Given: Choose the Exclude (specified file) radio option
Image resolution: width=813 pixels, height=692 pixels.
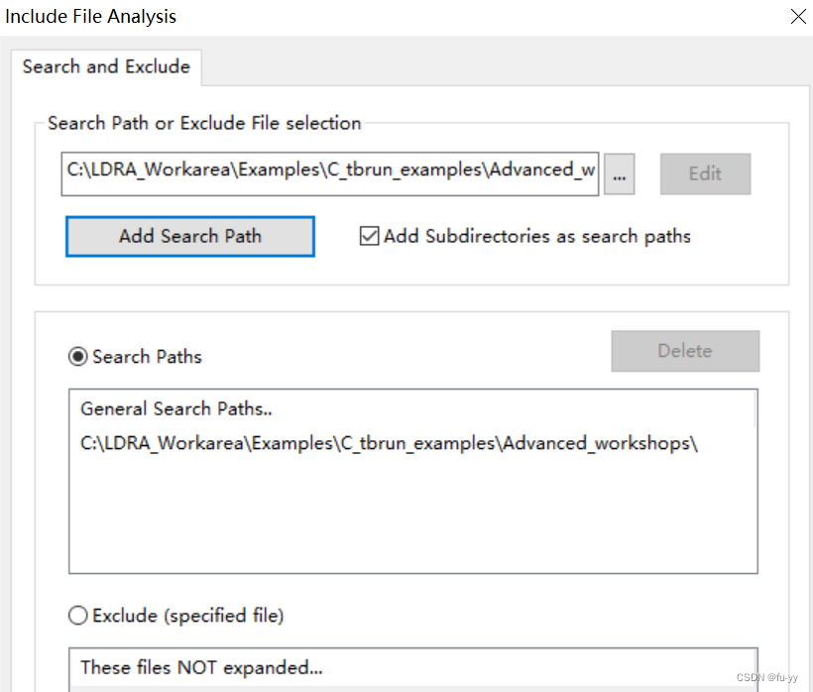Looking at the screenshot, I should [78, 616].
